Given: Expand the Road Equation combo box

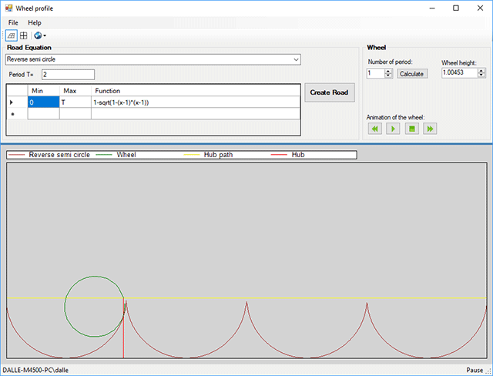Looking at the screenshot, I should (x=296, y=59).
